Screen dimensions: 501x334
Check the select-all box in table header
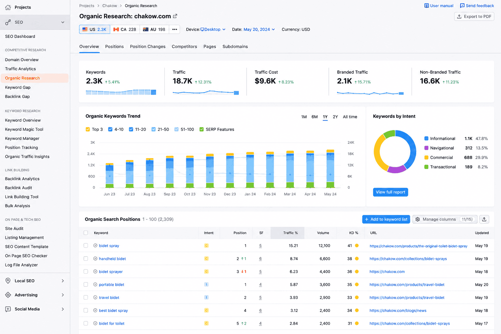click(86, 233)
